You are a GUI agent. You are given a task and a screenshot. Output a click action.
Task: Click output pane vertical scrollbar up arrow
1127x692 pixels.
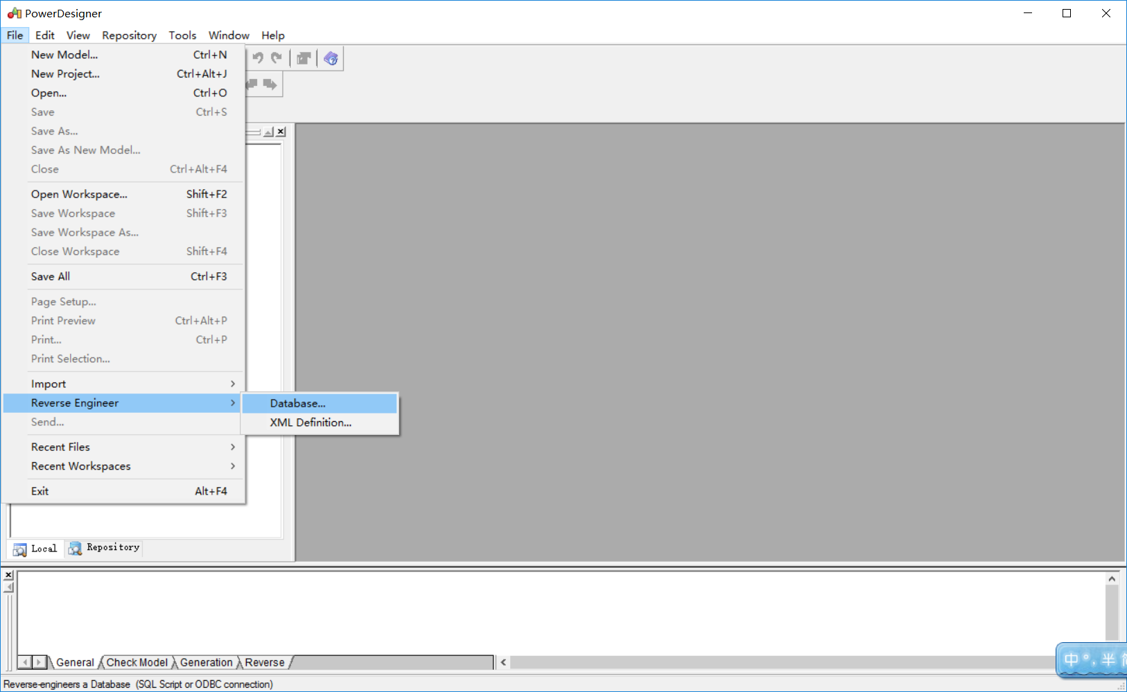click(1112, 578)
